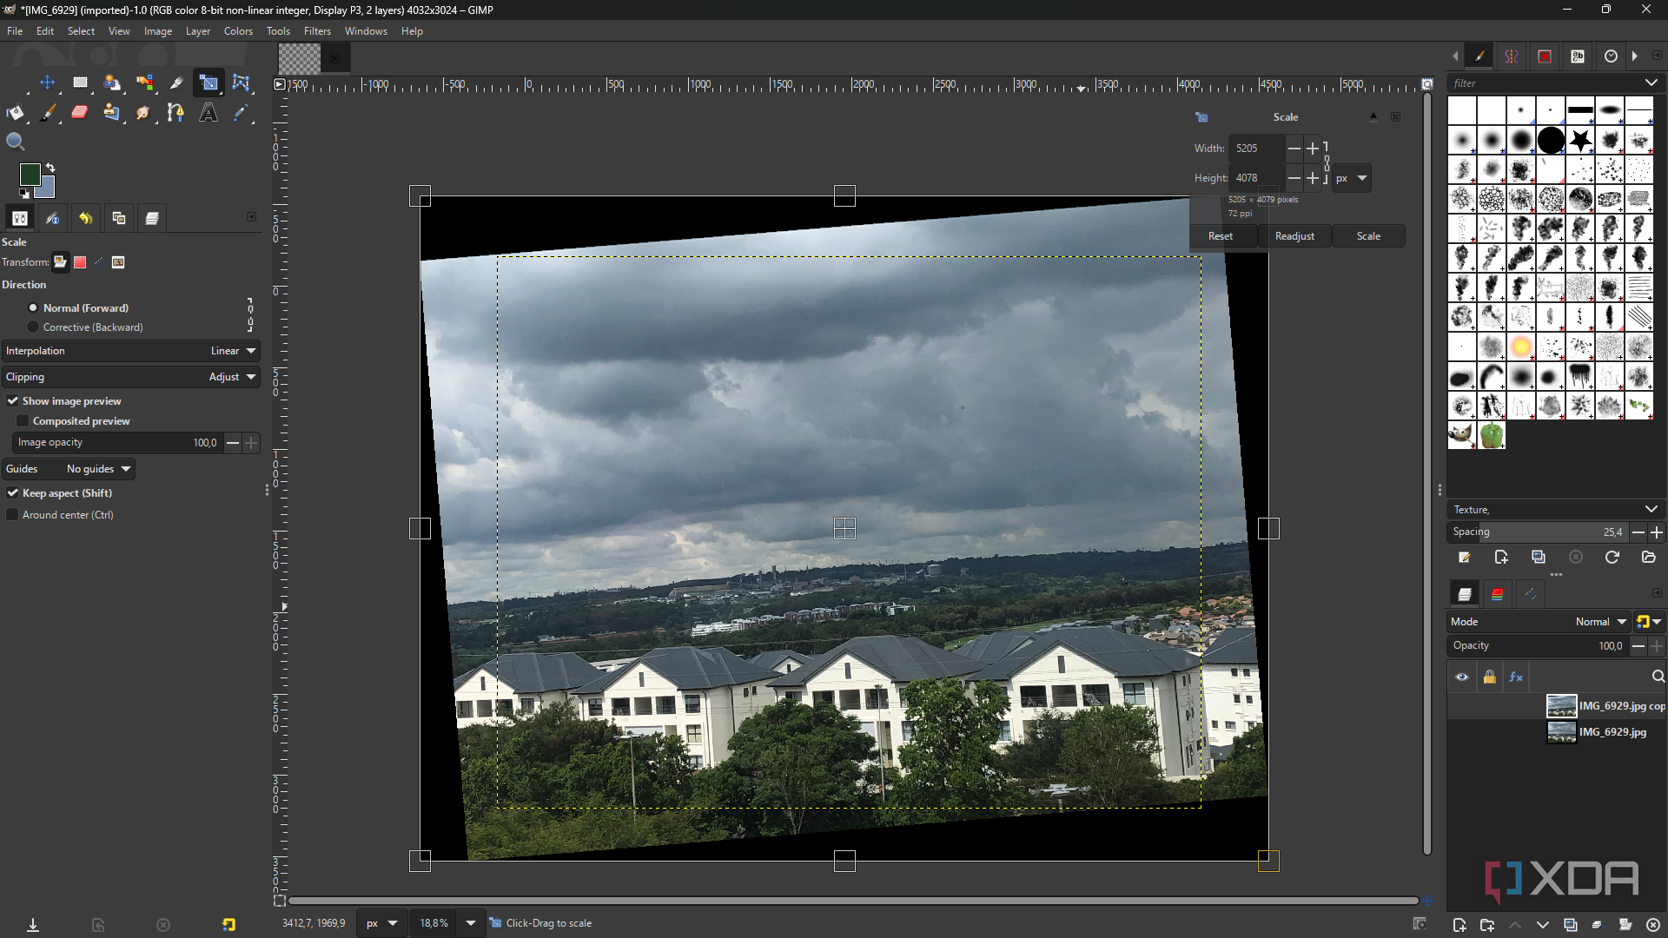Select the Clone stamp tool

(x=112, y=112)
